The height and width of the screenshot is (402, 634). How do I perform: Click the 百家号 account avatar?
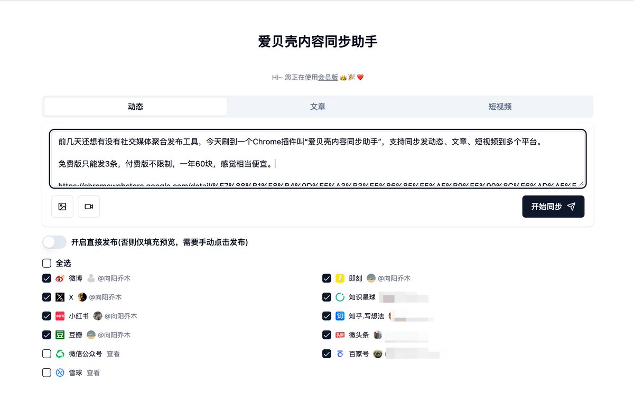pyautogui.click(x=378, y=354)
